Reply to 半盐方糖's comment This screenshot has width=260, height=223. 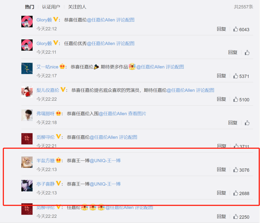point(221,170)
